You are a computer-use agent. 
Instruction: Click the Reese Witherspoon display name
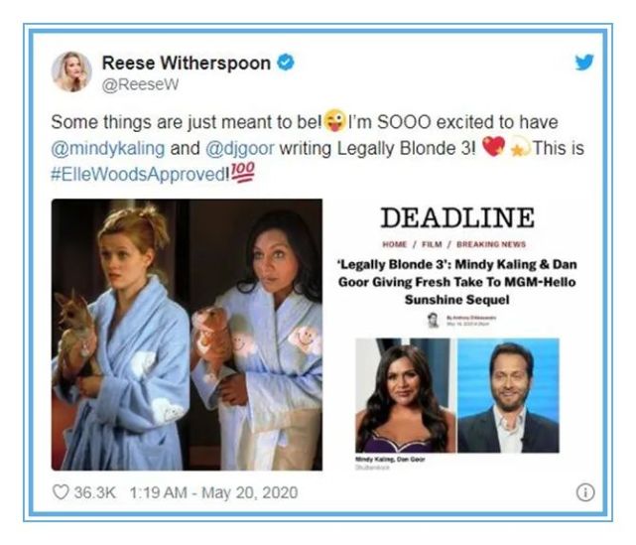point(187,63)
